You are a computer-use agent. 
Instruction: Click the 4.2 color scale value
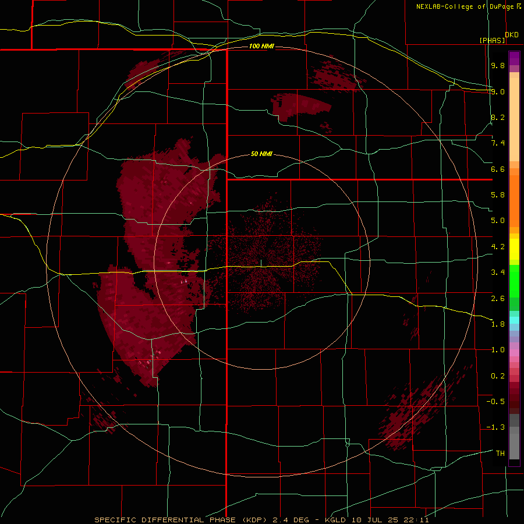498,247
